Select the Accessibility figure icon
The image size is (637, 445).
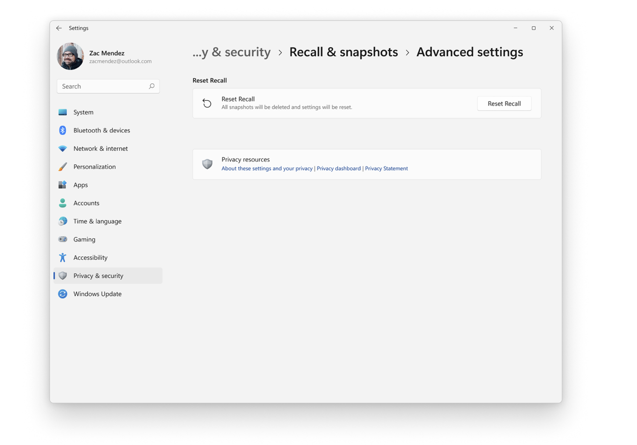point(63,258)
